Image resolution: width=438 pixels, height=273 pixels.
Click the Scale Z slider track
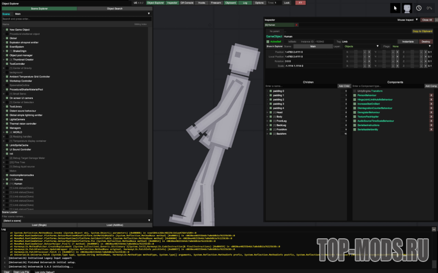coord(413,66)
